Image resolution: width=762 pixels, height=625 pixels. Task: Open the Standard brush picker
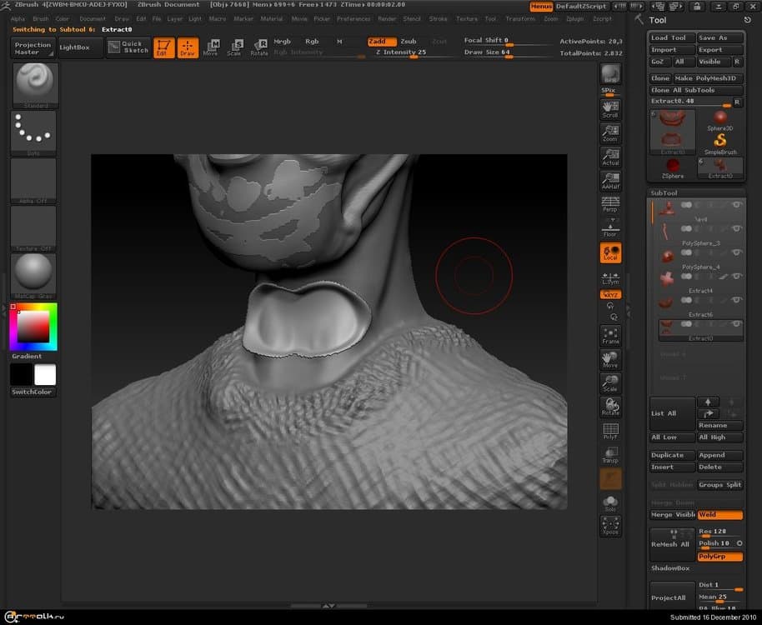(x=35, y=85)
